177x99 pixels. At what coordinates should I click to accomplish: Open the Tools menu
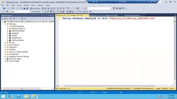33,5
